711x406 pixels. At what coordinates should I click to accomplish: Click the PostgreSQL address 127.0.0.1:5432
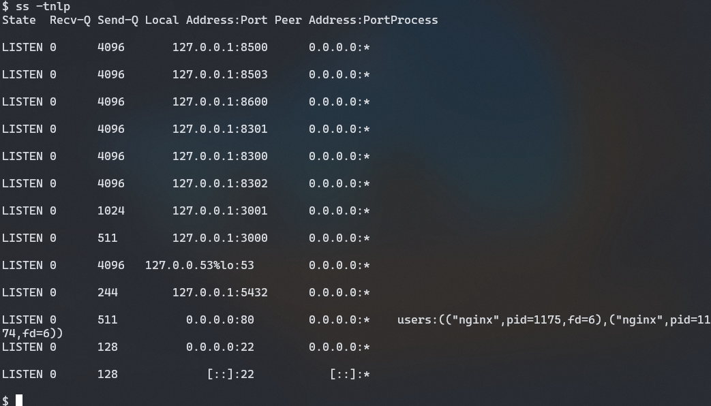[220, 292]
